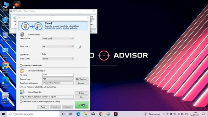Click the Reset button
Image resolution: width=208 pixels, height=117 pixels.
click(x=43, y=107)
